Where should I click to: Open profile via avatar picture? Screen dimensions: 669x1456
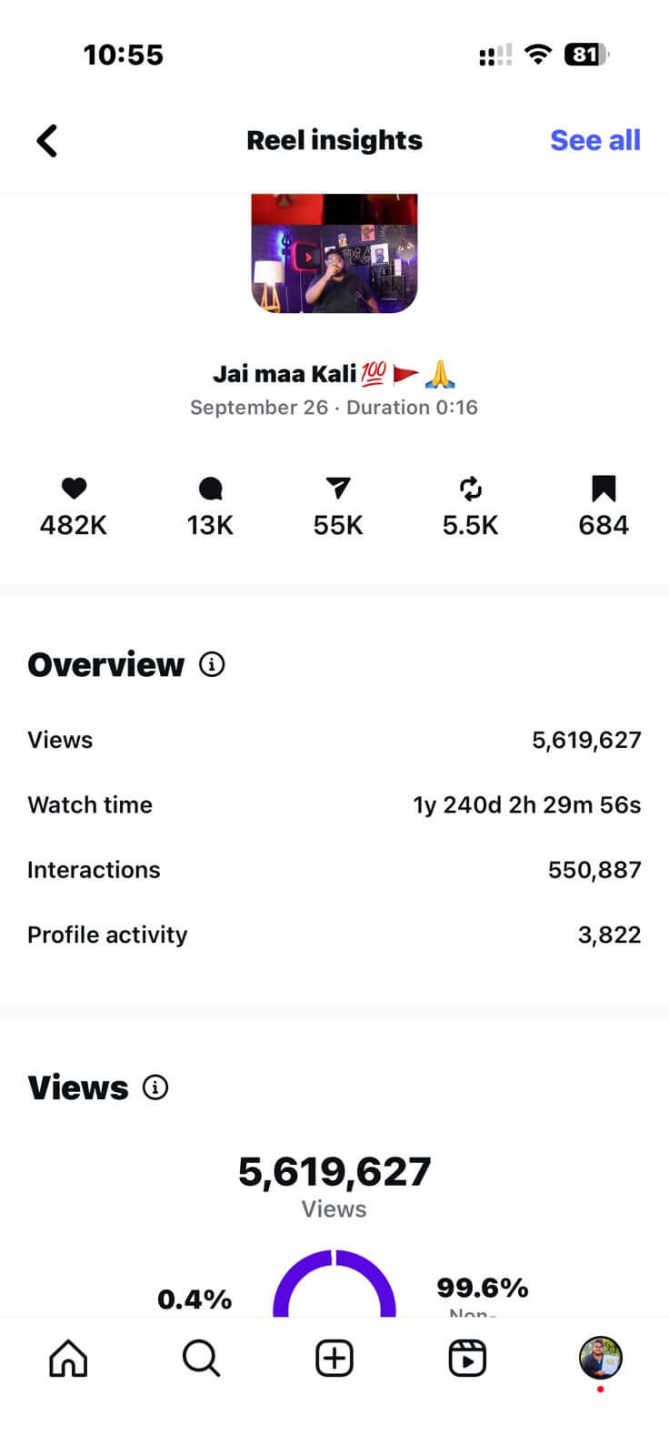(600, 1358)
